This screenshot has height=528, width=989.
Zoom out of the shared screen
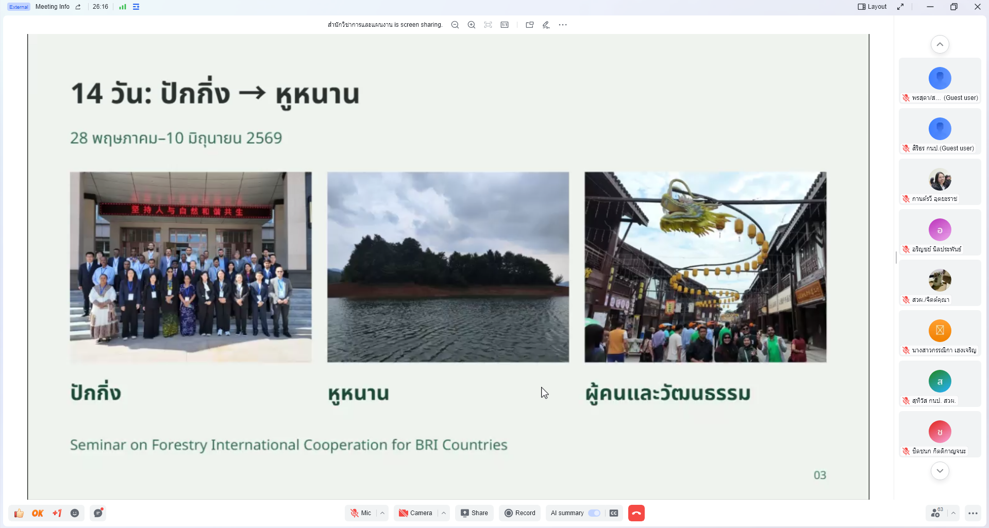(x=455, y=25)
